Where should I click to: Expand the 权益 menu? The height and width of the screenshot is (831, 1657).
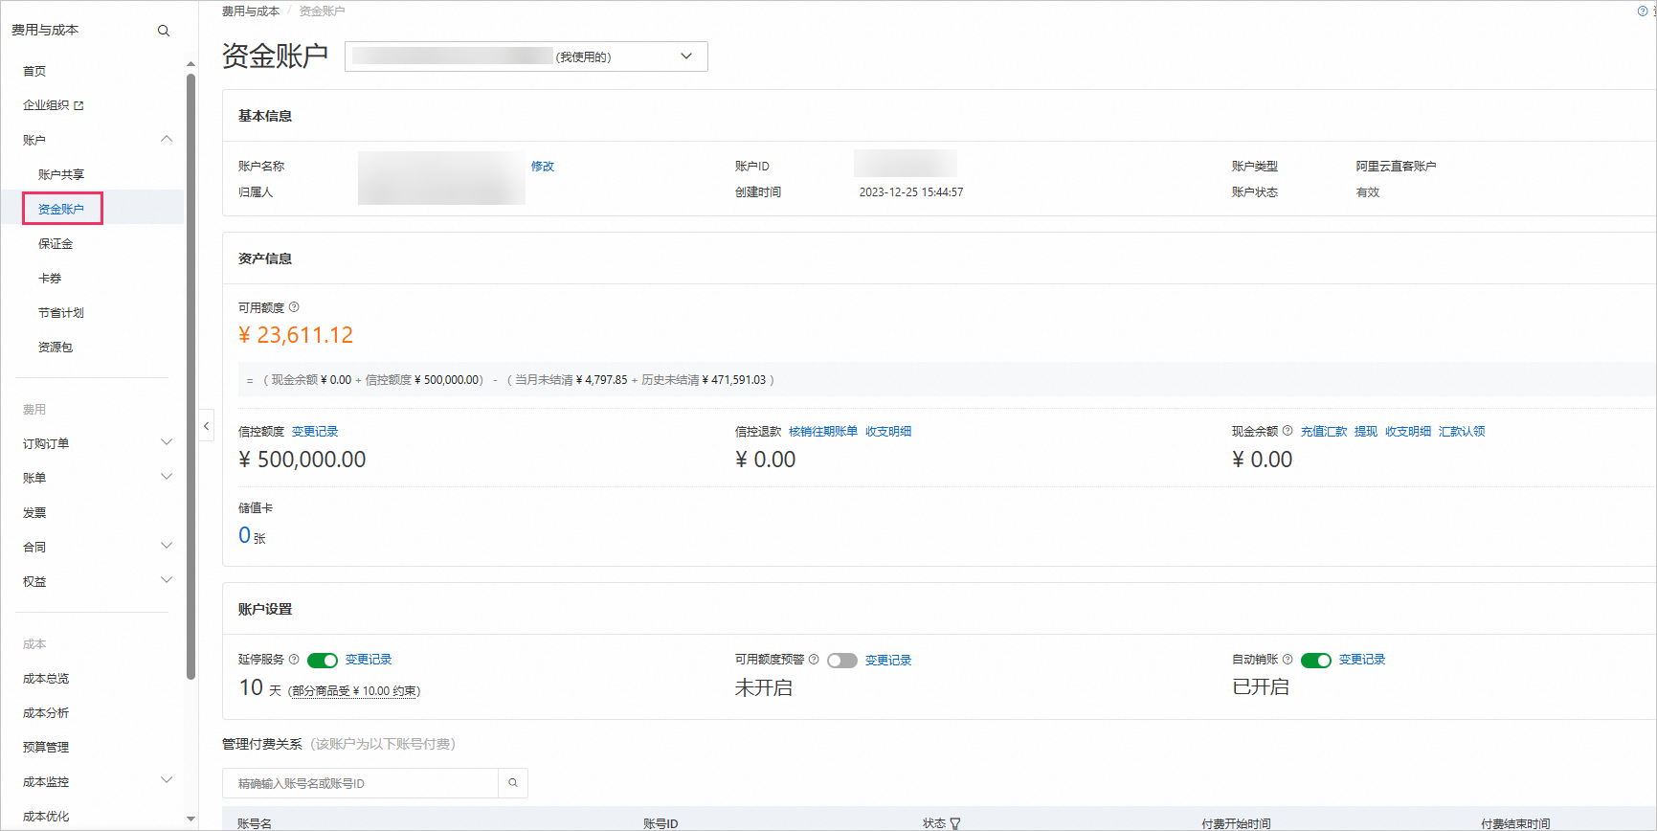(167, 580)
